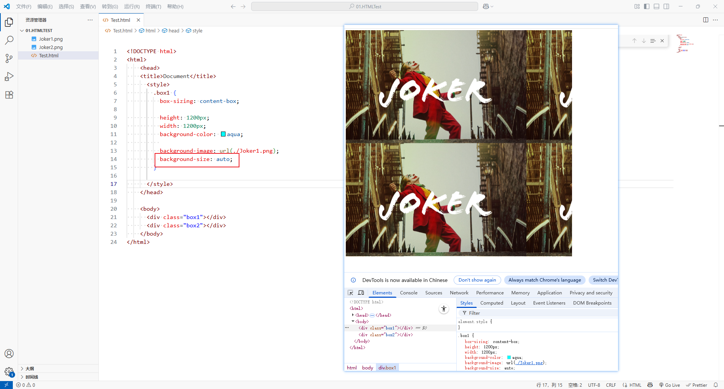Open the Joker1.png link in Styles pane
The width and height of the screenshot is (724, 389).
tap(529, 363)
